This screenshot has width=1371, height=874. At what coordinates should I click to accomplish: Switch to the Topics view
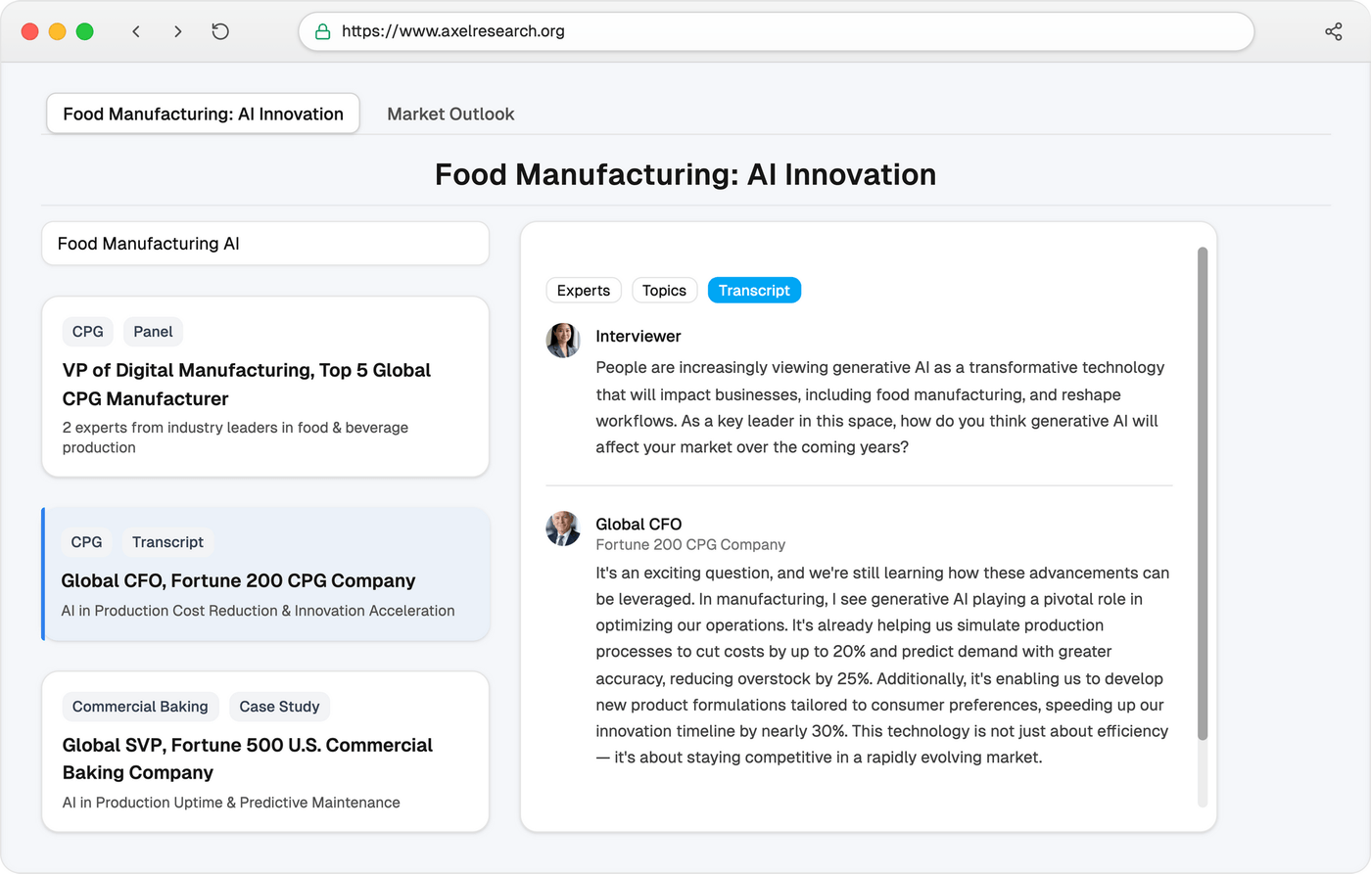[x=664, y=291]
